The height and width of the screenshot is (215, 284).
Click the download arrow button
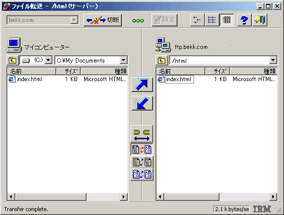[x=142, y=103]
